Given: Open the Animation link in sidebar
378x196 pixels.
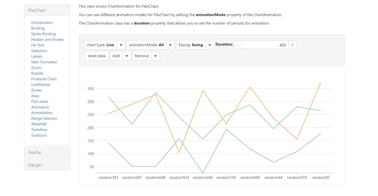Looking at the screenshot, I should coord(40,107).
